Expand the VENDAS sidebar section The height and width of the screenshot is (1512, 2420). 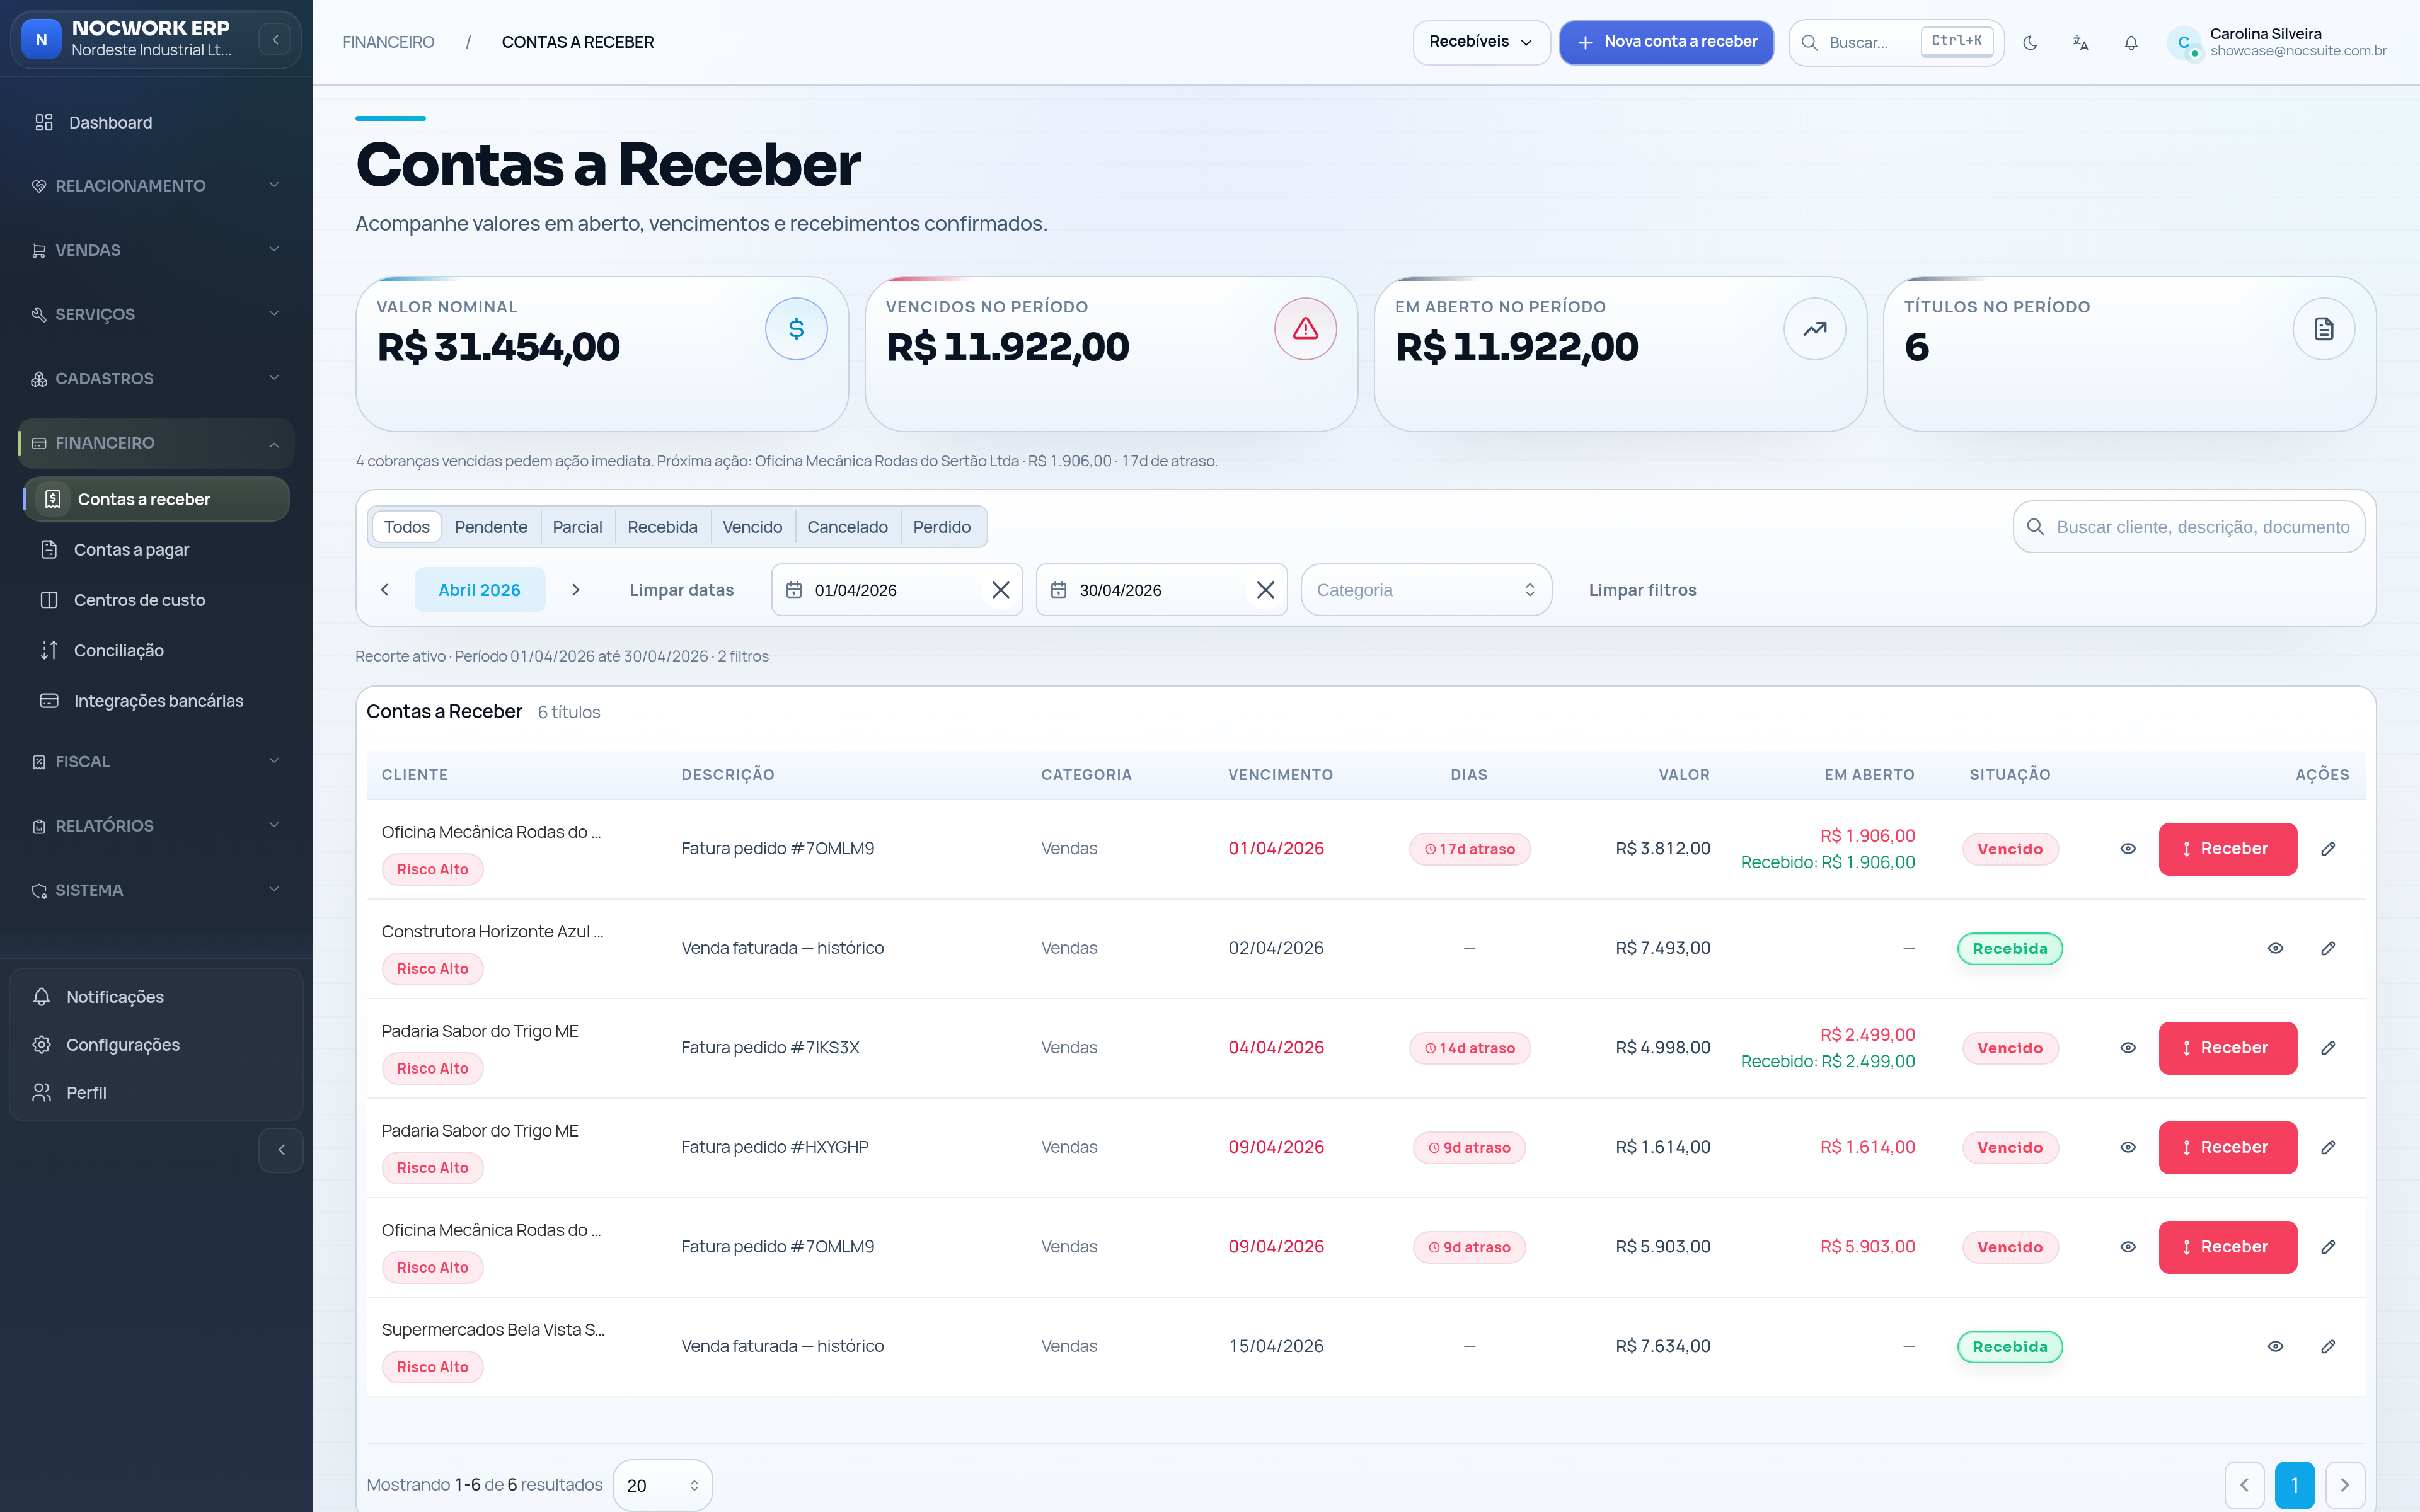click(x=156, y=250)
